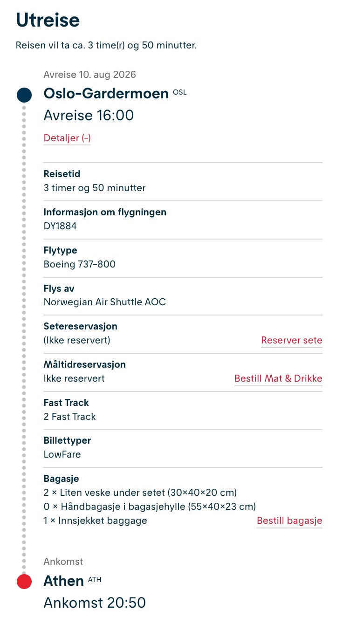Click the Oslo-Gardermoen airport name
Image resolution: width=343 pixels, height=617 pixels.
point(106,94)
